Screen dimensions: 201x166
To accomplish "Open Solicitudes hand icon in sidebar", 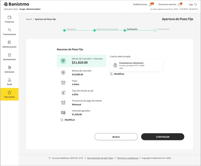I will point(9,67).
